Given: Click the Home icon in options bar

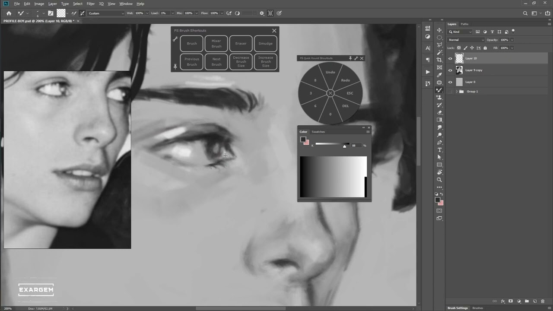Looking at the screenshot, I should click(9, 13).
